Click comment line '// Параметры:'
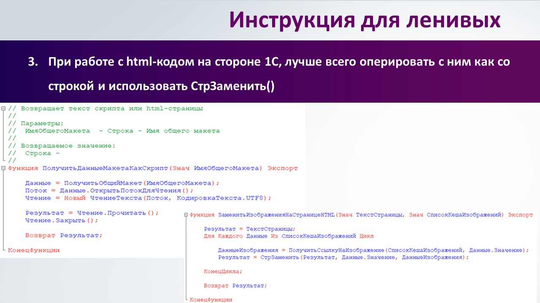 tap(36, 123)
